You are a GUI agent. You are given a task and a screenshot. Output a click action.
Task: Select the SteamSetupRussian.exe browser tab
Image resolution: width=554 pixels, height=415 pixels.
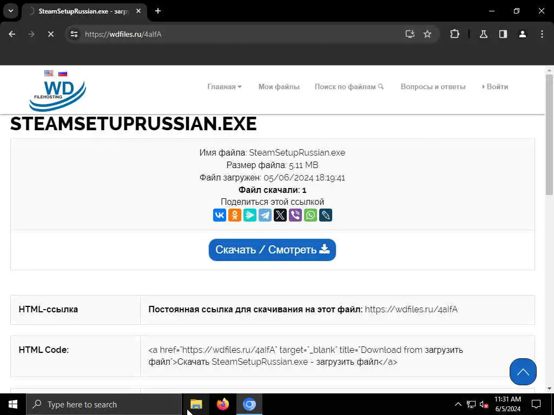pyautogui.click(x=83, y=11)
